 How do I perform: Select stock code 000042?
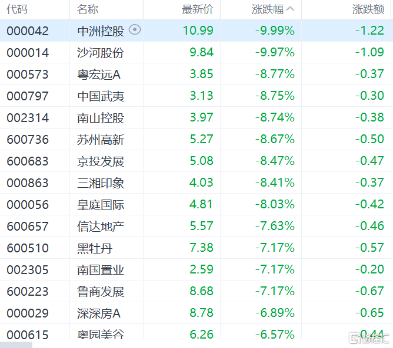(28, 31)
